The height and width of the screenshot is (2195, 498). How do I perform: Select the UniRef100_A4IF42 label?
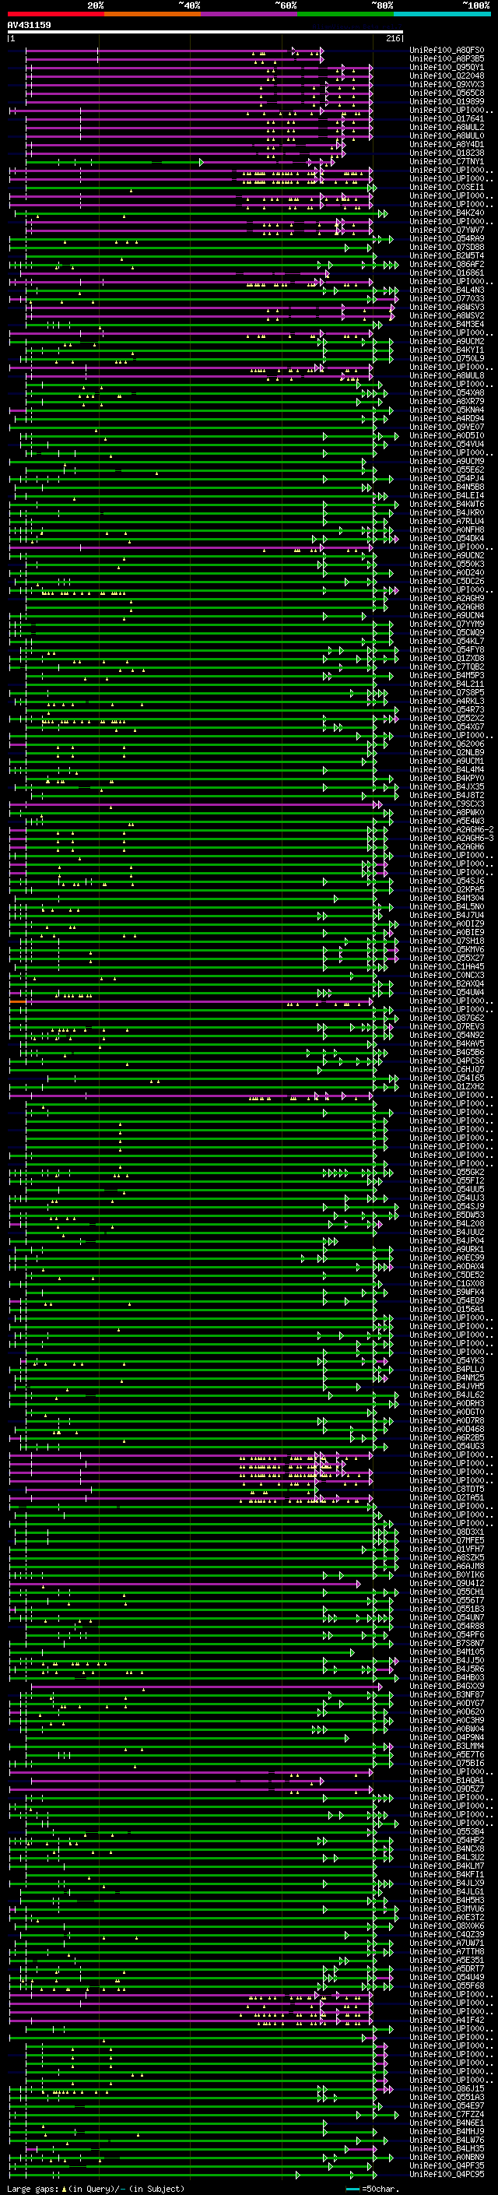(x=447, y=2021)
